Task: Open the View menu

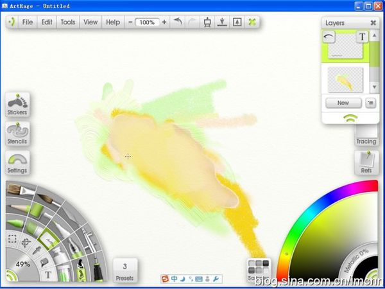Action: 90,22
